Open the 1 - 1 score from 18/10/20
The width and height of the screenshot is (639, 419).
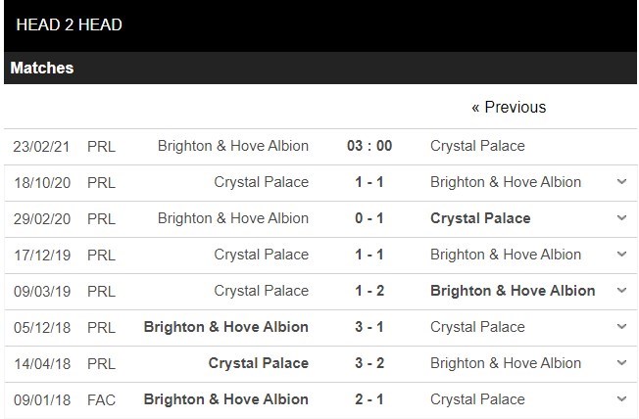369,182
